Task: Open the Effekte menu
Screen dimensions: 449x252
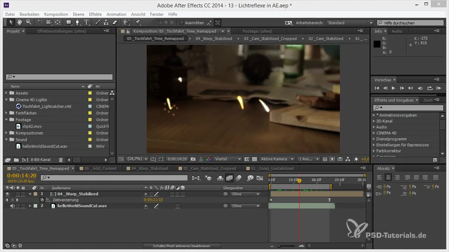Action: pos(95,14)
